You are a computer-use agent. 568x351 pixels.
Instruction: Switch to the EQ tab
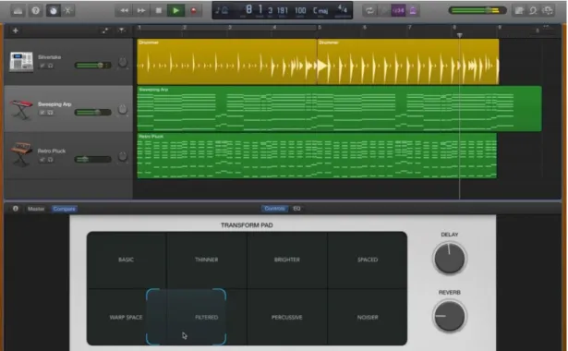click(296, 209)
